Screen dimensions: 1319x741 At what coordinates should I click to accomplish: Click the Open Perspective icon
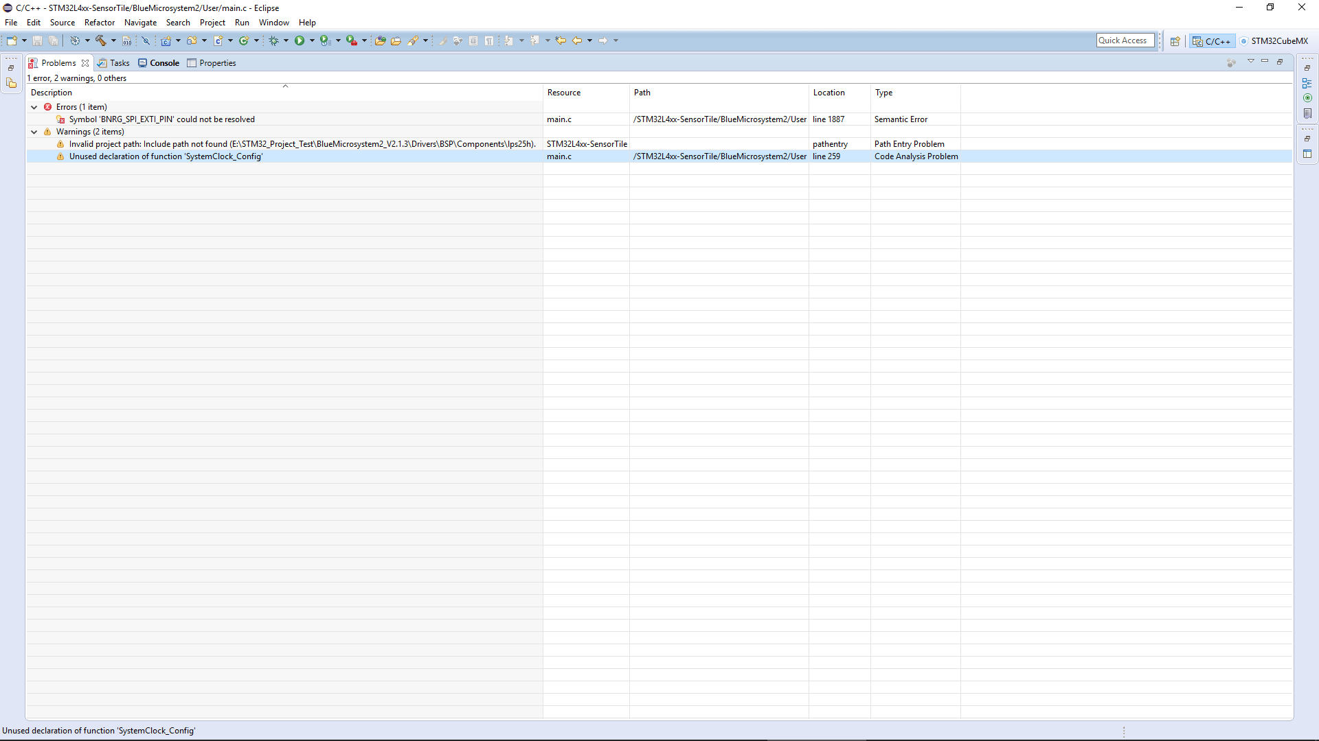coord(1175,41)
